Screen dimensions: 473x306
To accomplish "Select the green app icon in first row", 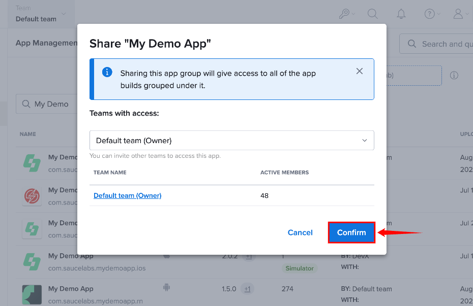I will [x=32, y=163].
